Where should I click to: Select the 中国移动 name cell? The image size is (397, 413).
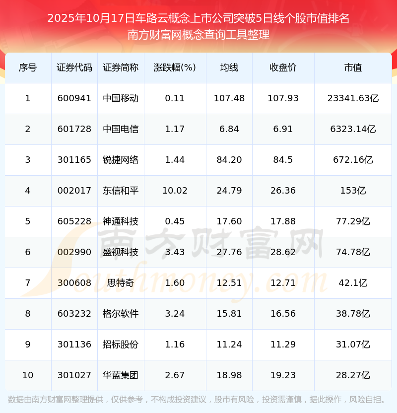(121, 98)
